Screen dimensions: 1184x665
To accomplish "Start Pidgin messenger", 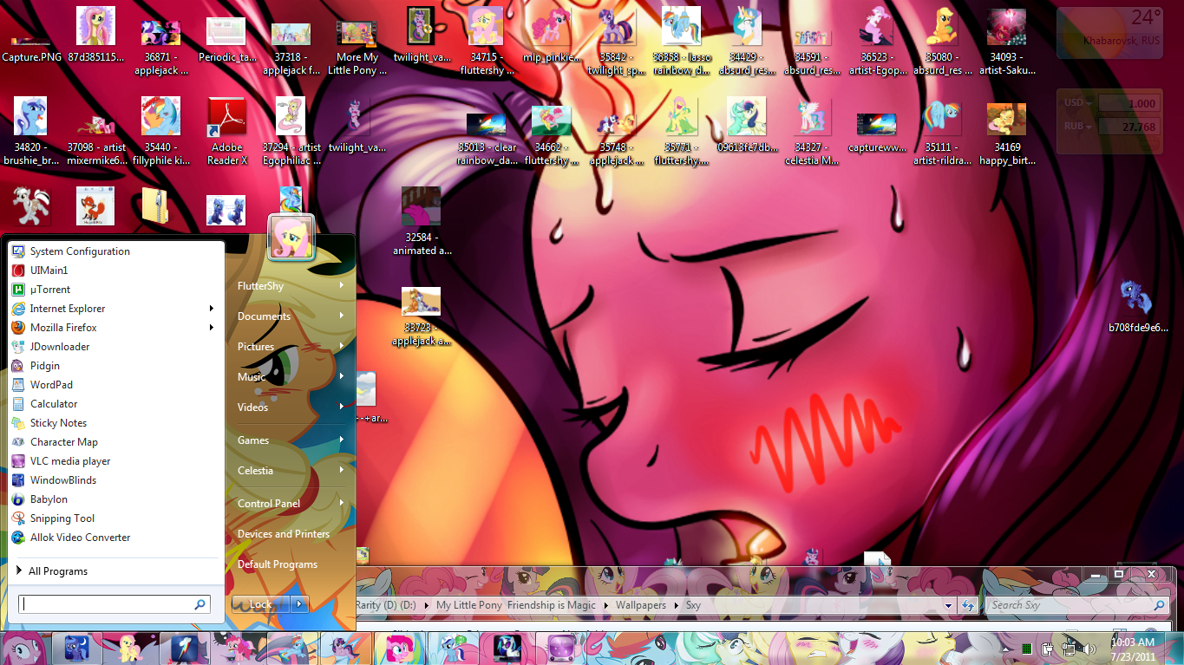I will pos(44,366).
